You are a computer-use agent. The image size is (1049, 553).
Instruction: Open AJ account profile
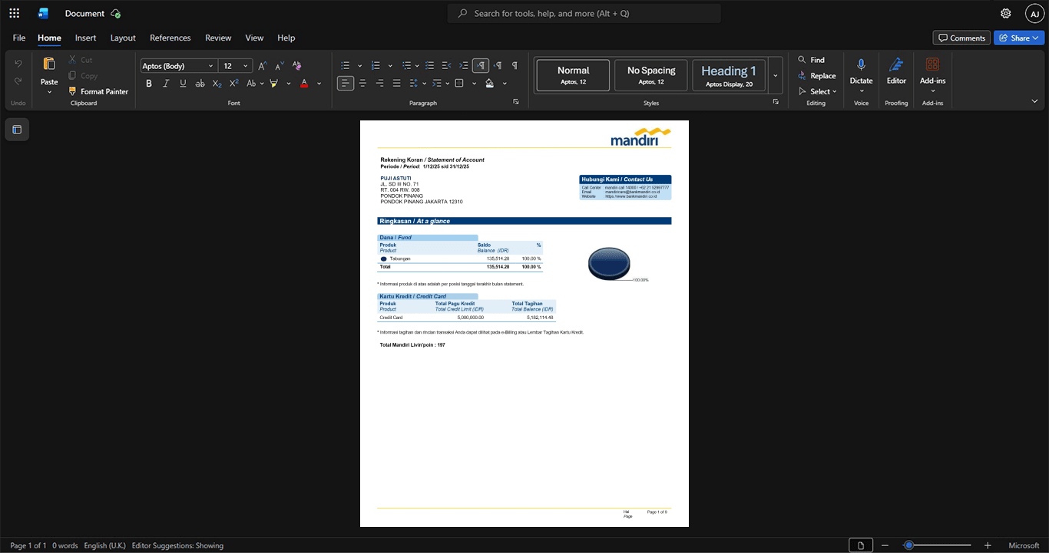[x=1035, y=13]
